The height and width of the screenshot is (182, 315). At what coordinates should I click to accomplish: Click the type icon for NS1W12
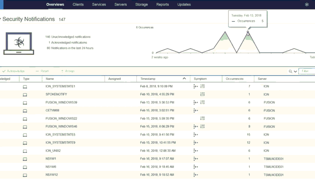(25, 175)
